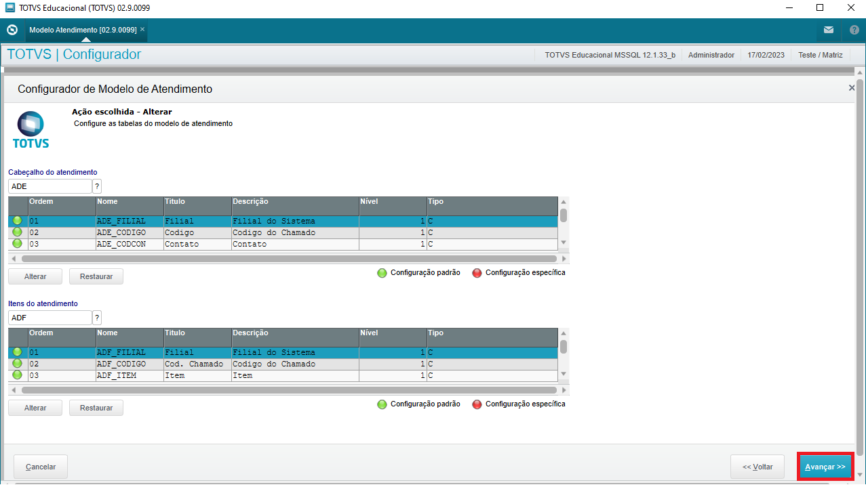Open the mail envelope icon

[x=829, y=30]
